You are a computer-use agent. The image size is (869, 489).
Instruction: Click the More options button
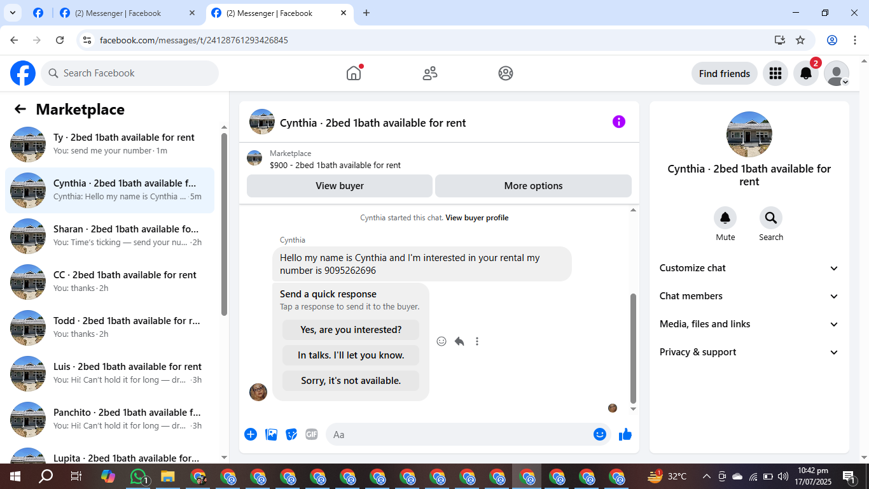(533, 186)
